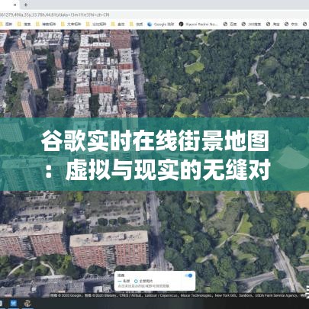
Task: Click the photo sphere circle legend item
Action: coord(143,282)
